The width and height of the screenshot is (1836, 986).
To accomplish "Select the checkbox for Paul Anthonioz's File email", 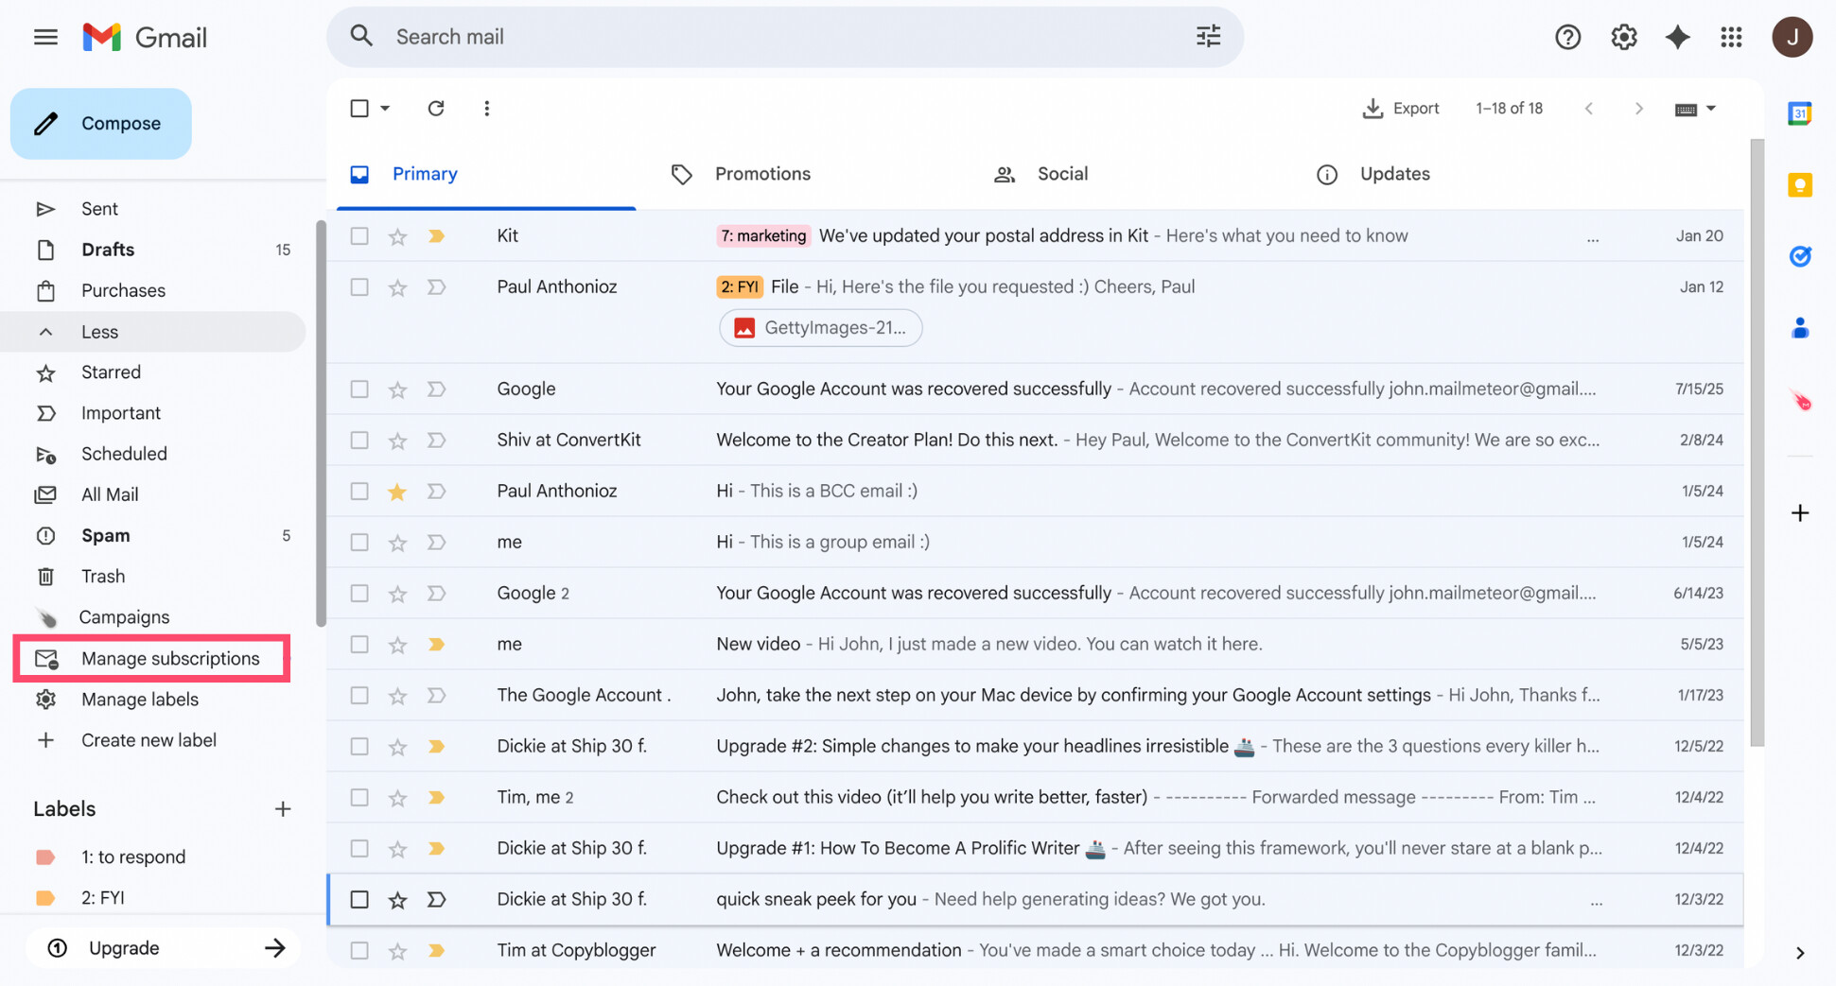I will coord(358,286).
